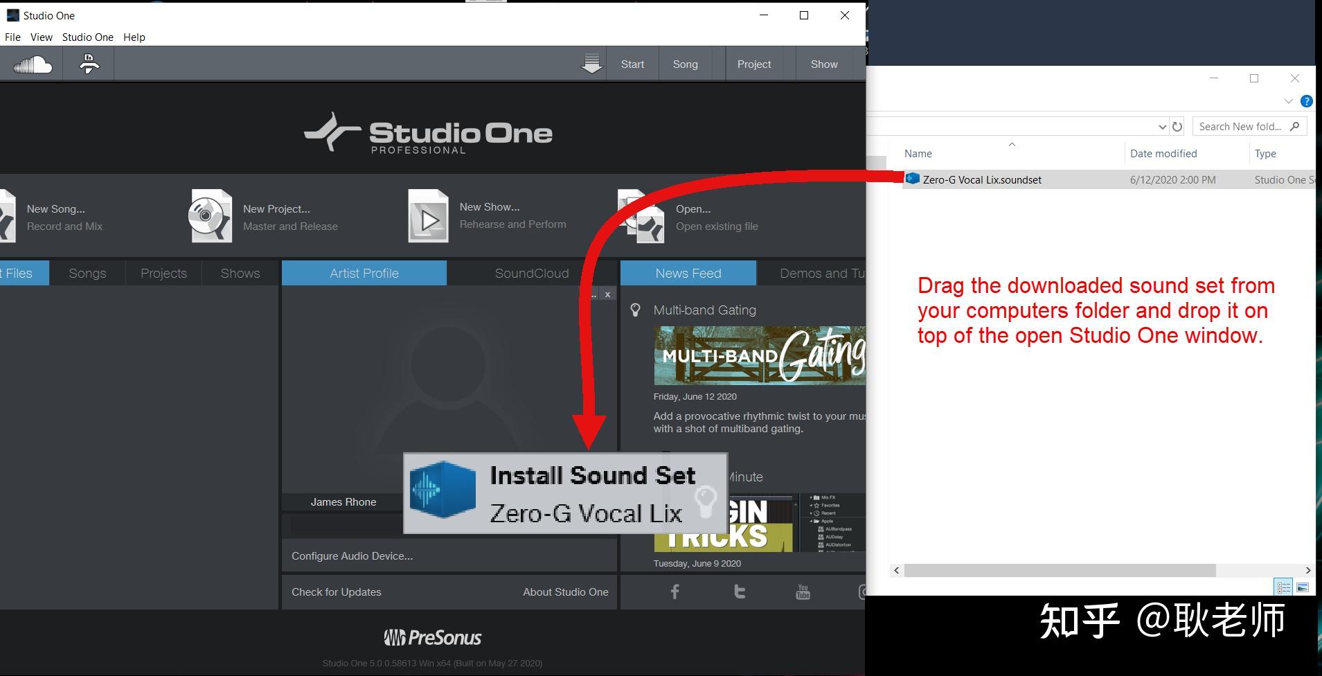Switch Explorer to large icons view
The height and width of the screenshot is (676, 1322).
point(1303,587)
